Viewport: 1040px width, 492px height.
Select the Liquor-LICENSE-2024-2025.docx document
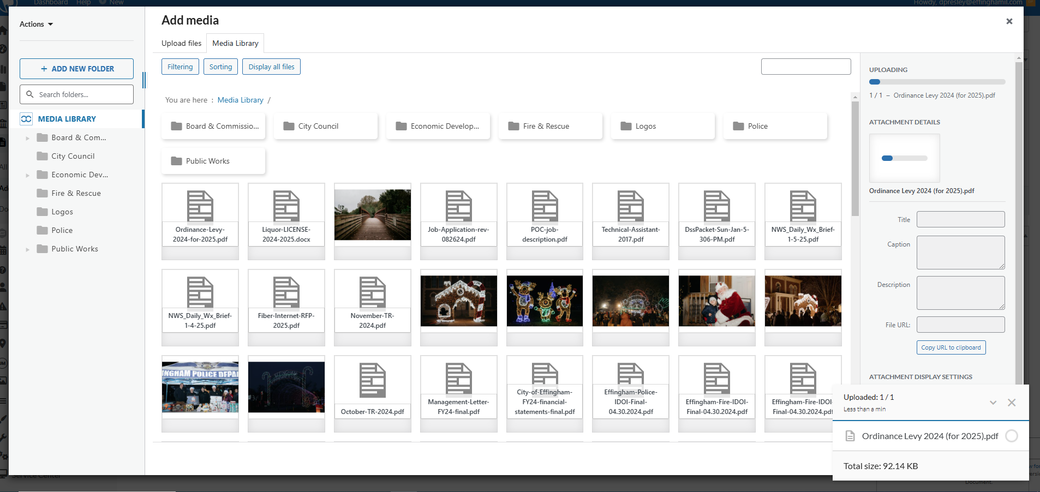286,221
